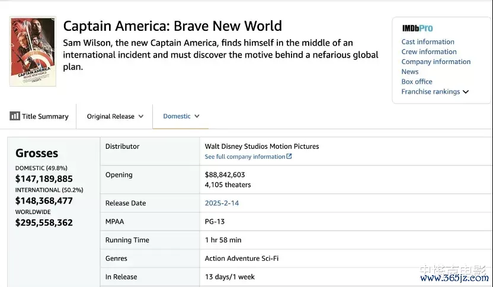The image size is (493, 287).
Task: Open the Cast information link
Action: coord(428,42)
